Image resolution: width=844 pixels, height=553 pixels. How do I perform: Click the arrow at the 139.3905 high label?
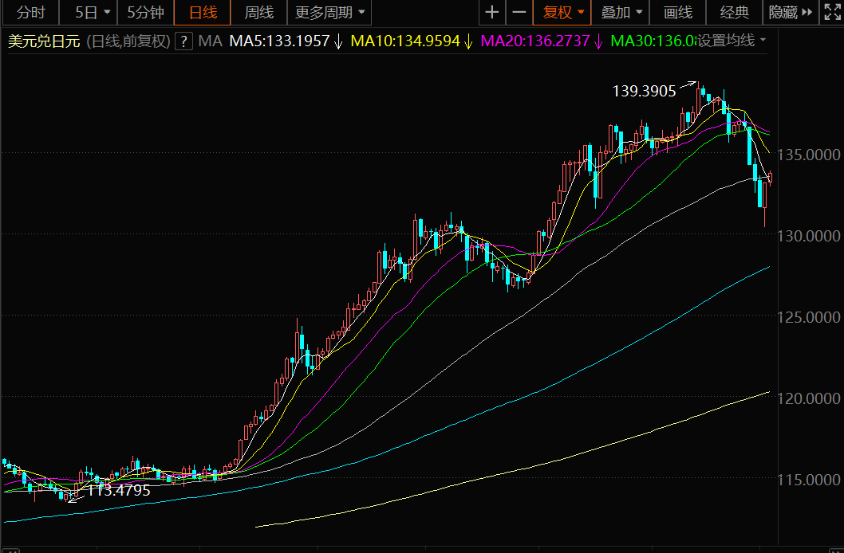(686, 86)
